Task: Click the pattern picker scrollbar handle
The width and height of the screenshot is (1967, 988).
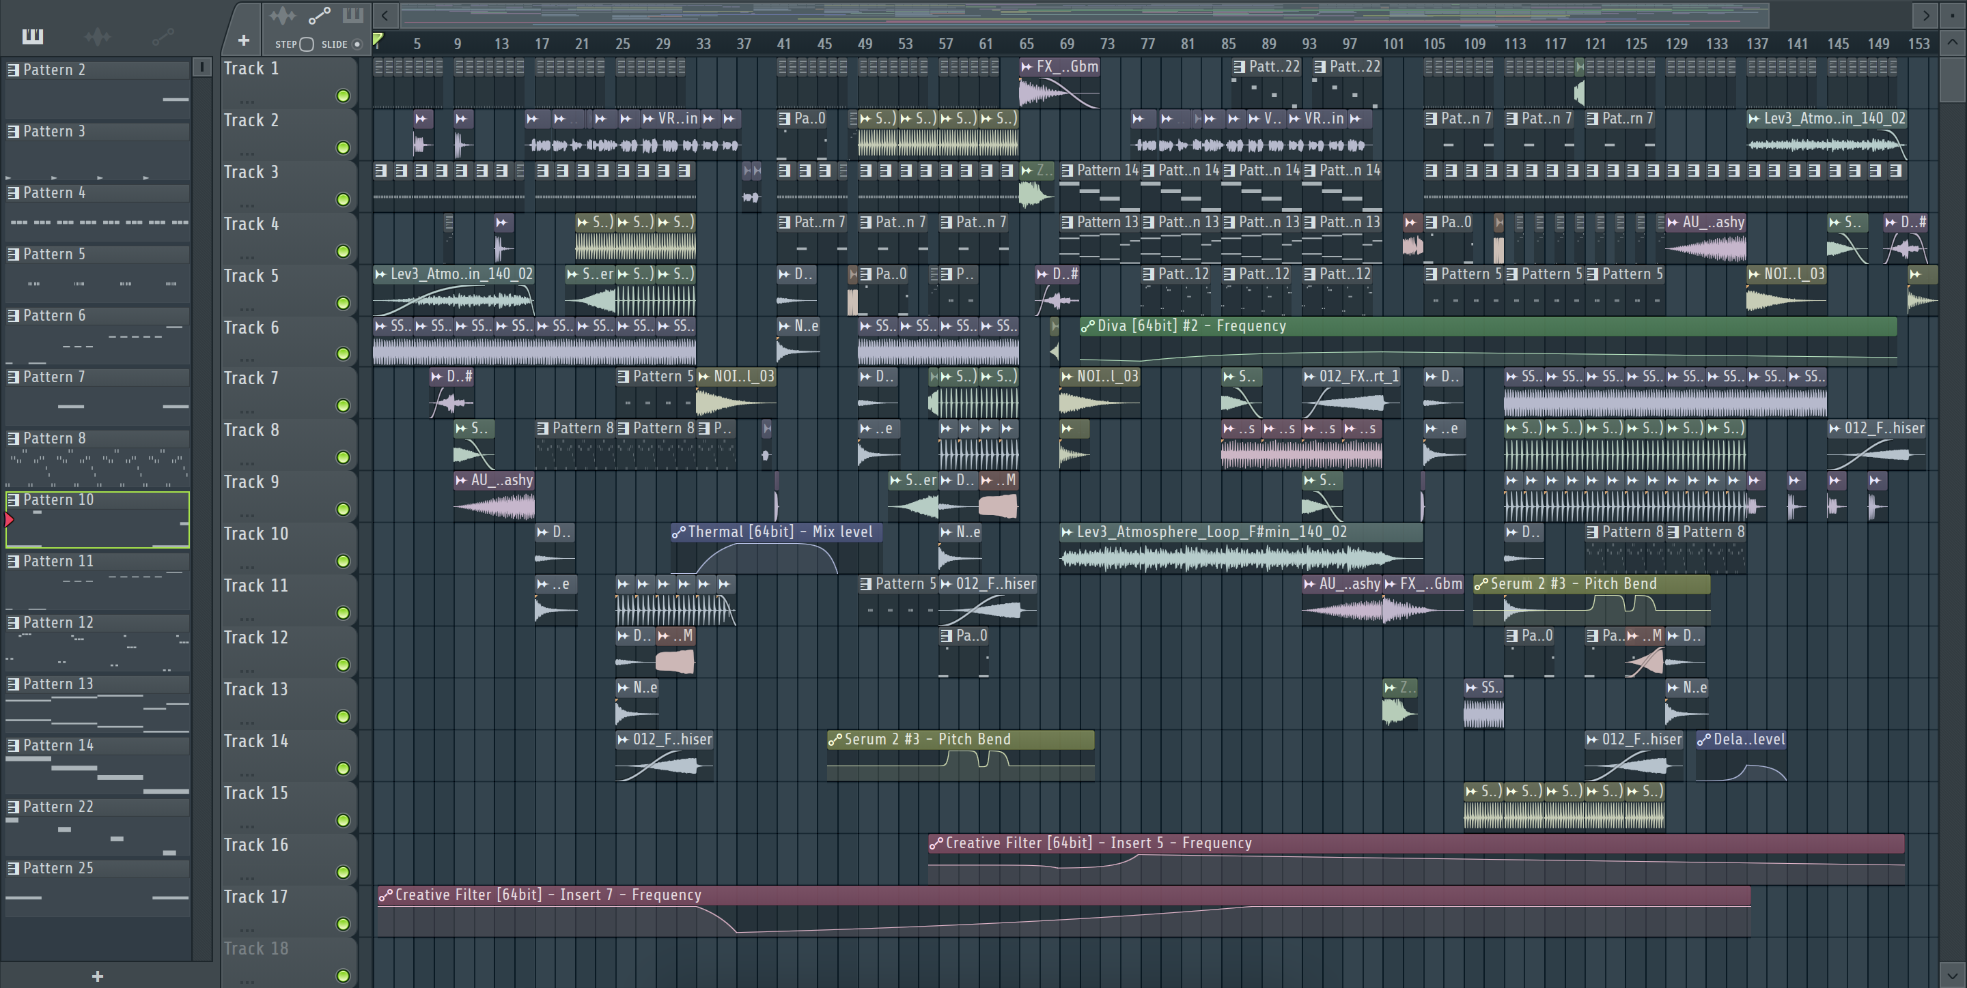Action: click(x=201, y=67)
